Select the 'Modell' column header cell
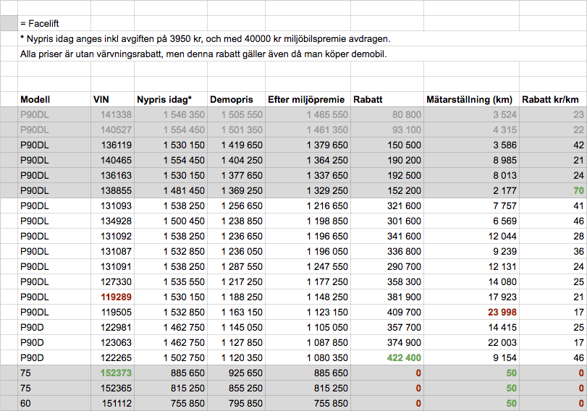Image resolution: width=587 pixels, height=411 pixels. point(54,99)
